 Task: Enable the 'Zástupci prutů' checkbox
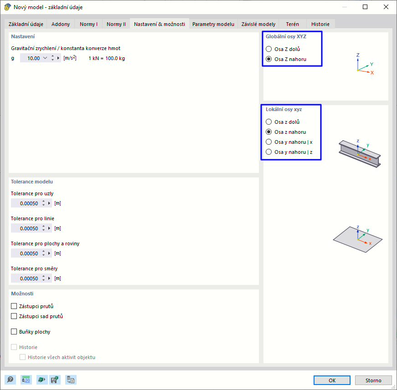coord(14,306)
